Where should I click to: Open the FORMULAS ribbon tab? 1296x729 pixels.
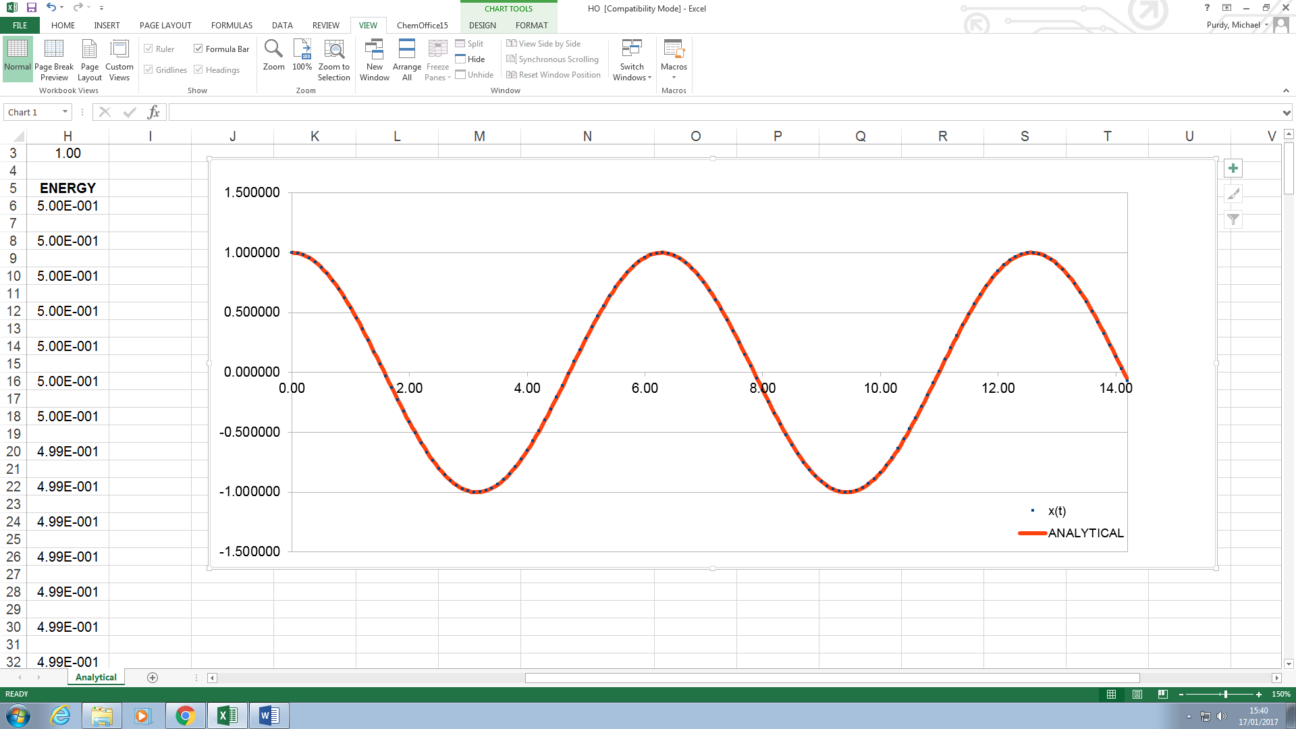coord(232,26)
